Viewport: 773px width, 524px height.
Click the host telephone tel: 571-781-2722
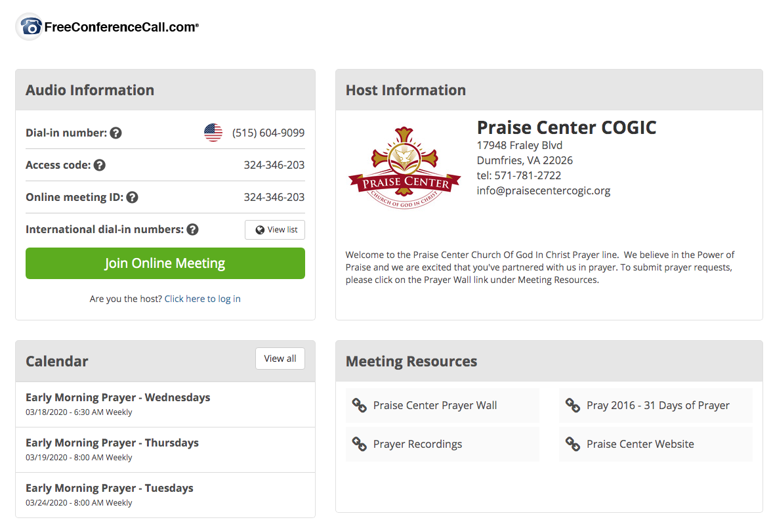(x=518, y=176)
